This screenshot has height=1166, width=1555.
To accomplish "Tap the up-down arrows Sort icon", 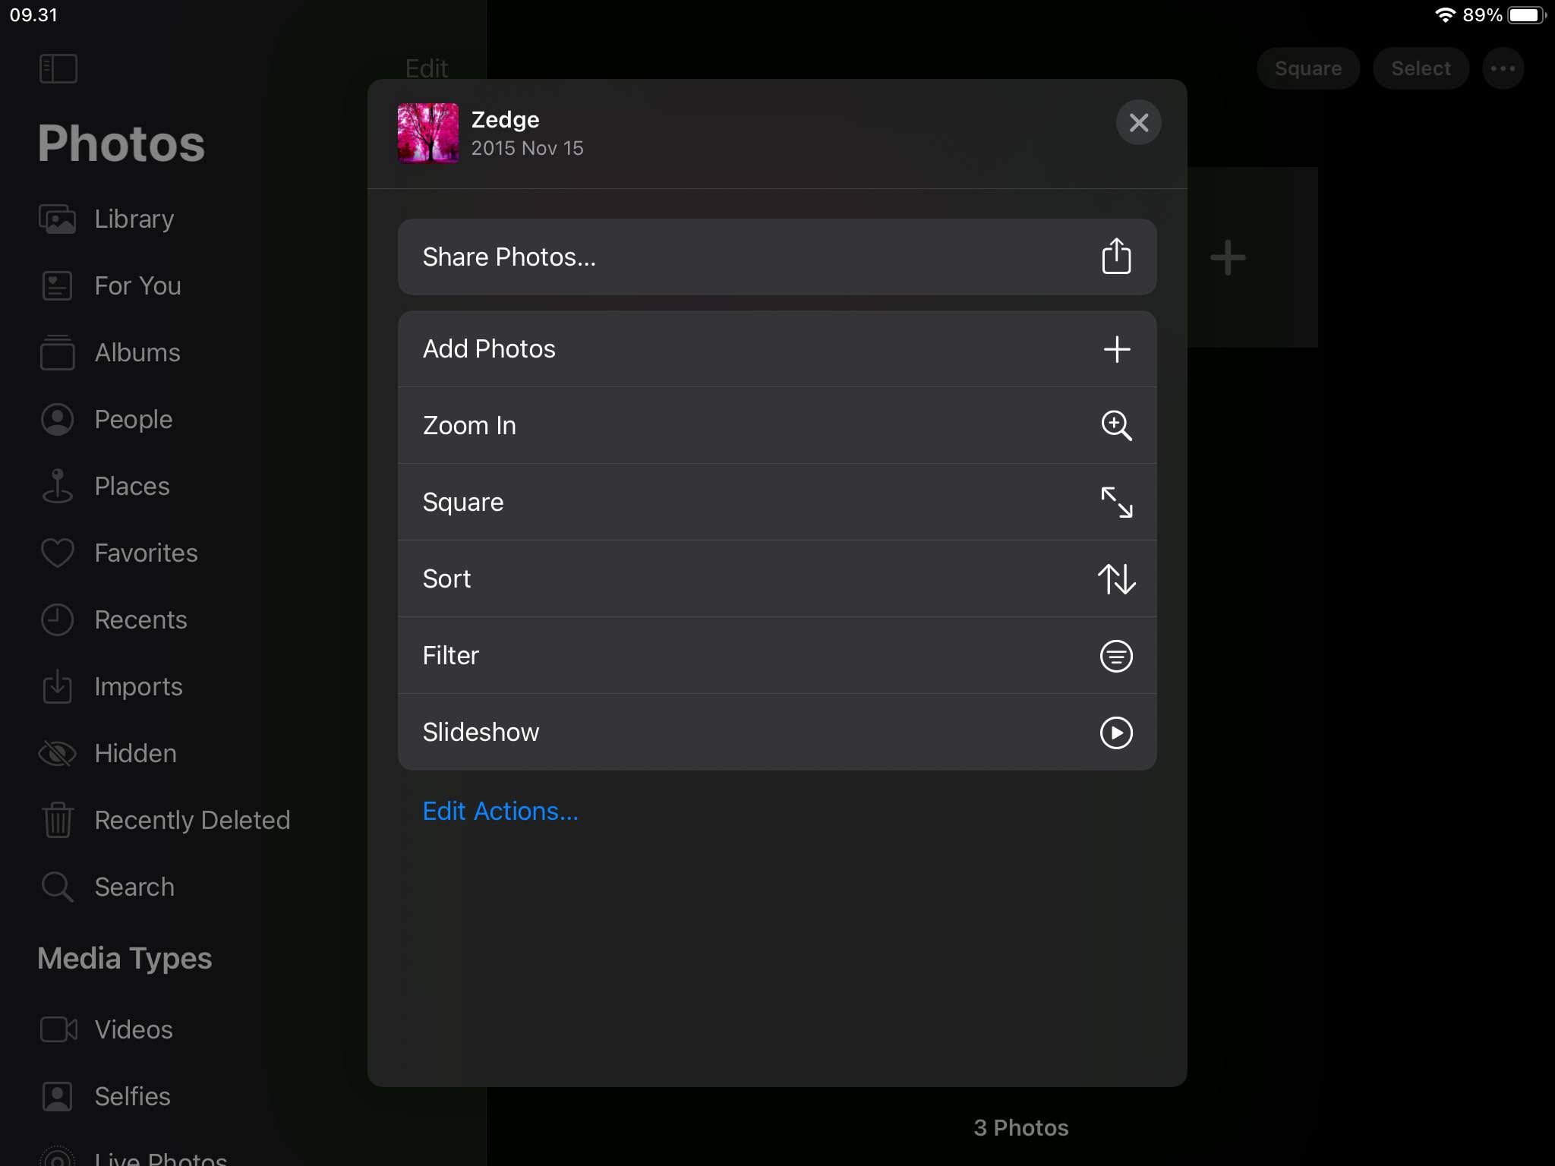I will 1115,578.
